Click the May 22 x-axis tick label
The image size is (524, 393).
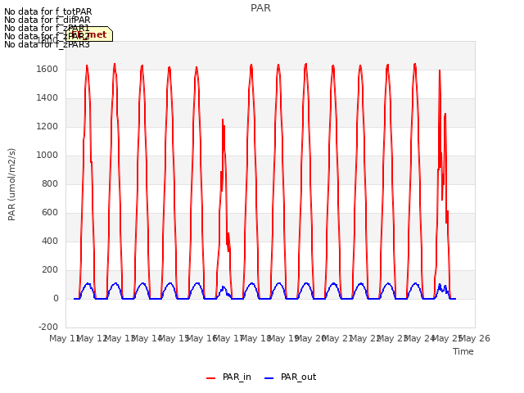pyautogui.click(x=365, y=339)
